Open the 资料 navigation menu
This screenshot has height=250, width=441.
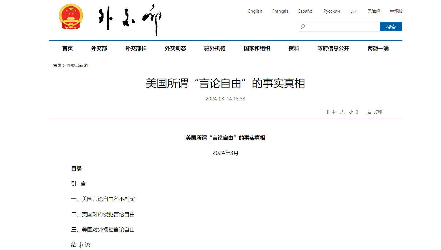coord(293,48)
